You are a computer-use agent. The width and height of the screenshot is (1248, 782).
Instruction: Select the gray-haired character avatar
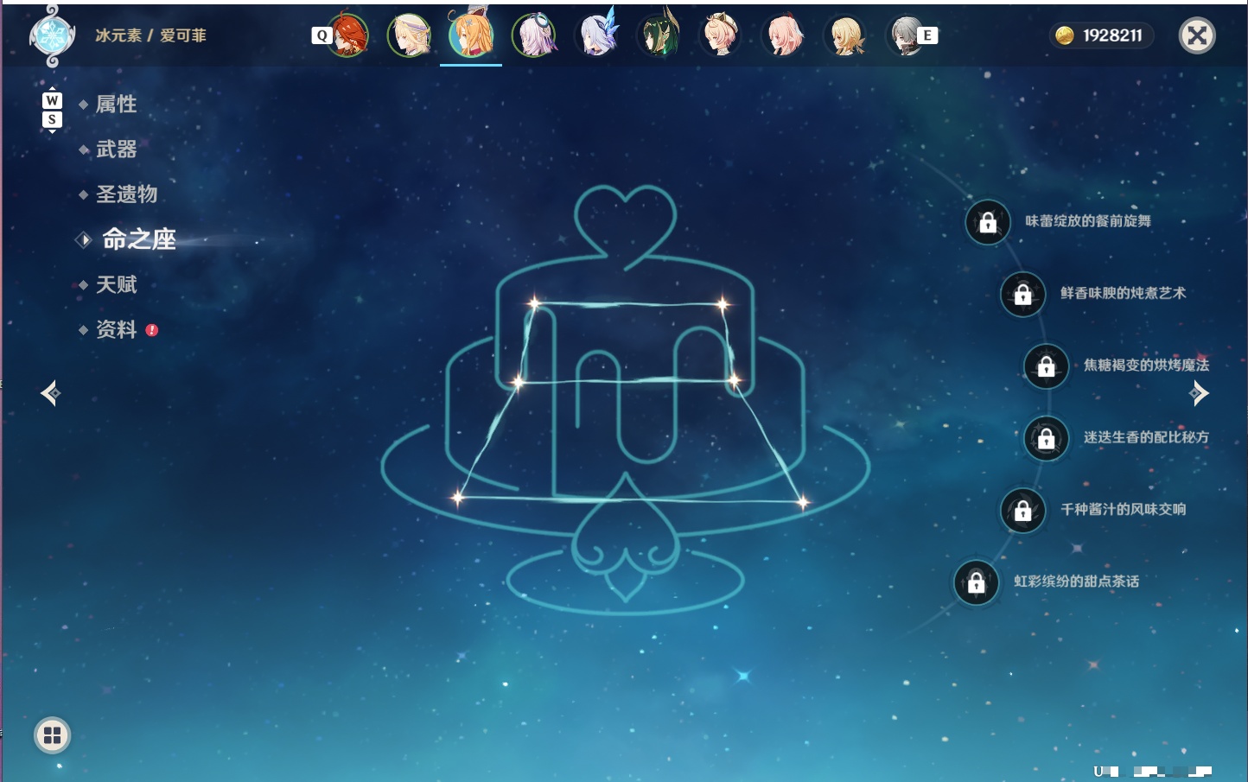[x=907, y=35]
